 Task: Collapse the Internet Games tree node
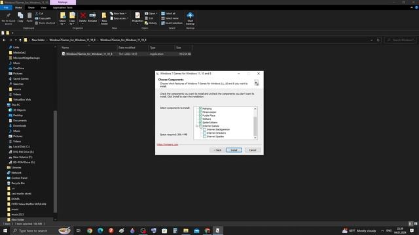196,126
